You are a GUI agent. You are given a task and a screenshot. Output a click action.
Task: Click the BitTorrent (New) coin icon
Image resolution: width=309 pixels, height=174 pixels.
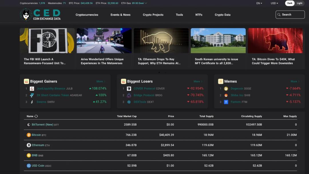(x=29, y=124)
